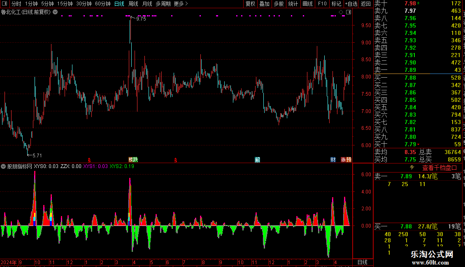Click the first red S marker icon
The image size is (465, 267).
click(x=89, y=160)
